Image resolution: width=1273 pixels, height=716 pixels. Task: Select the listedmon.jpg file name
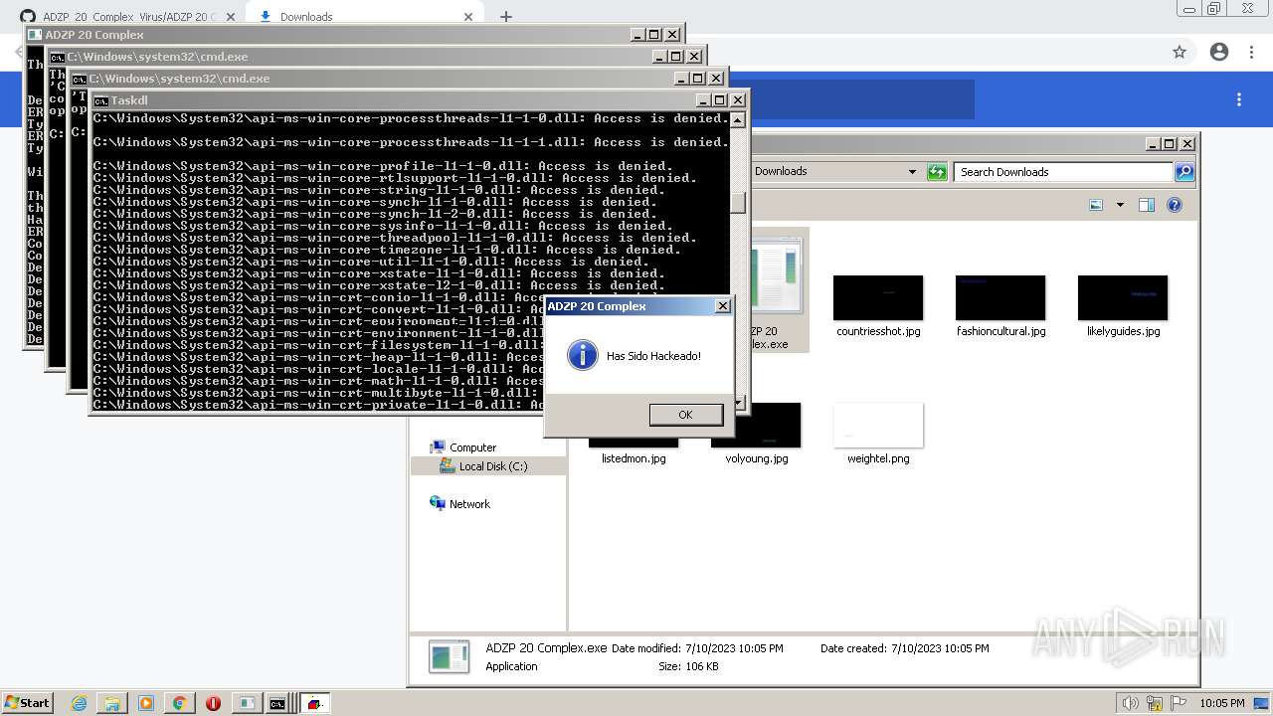pyautogui.click(x=634, y=458)
